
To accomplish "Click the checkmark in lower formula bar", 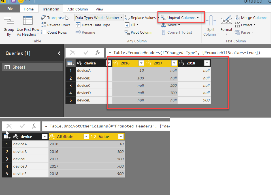I will tap(22, 126).
